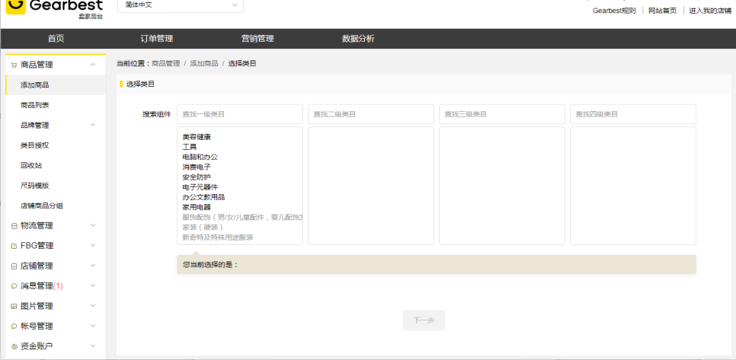Click the 资金账户 coin icon
Viewport: 736px width, 360px height.
click(x=14, y=347)
